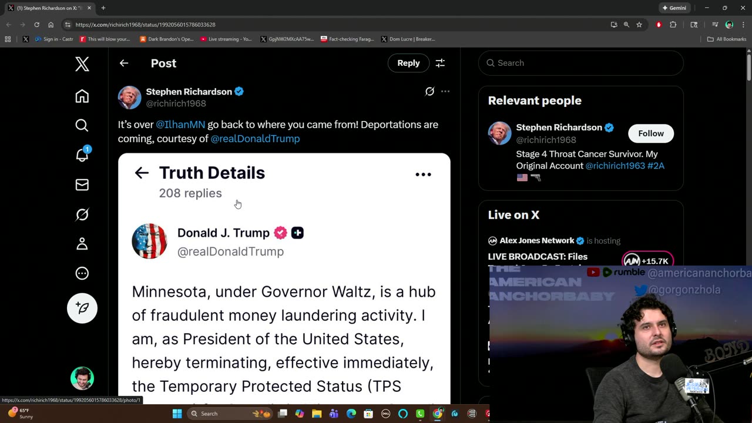Open reply filter settings icon
This screenshot has height=423, width=752.
(x=440, y=63)
